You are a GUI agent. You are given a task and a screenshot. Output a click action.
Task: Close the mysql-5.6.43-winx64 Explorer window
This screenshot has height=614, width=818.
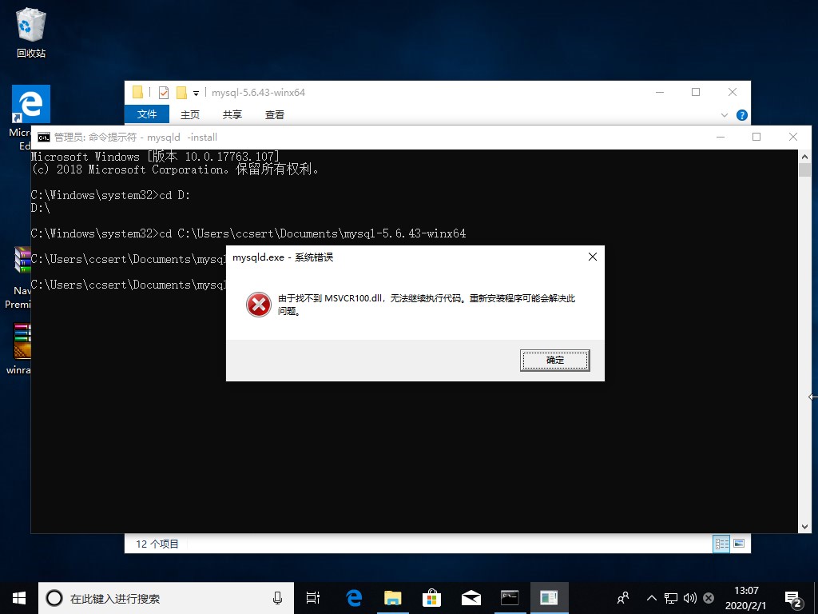pos(733,93)
